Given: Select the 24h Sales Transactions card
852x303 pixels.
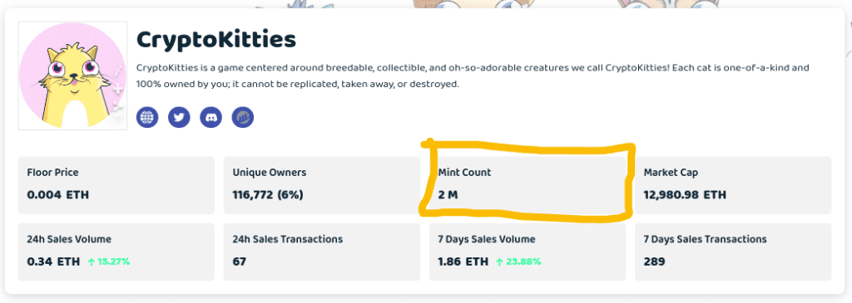Looking at the screenshot, I should click(322, 252).
